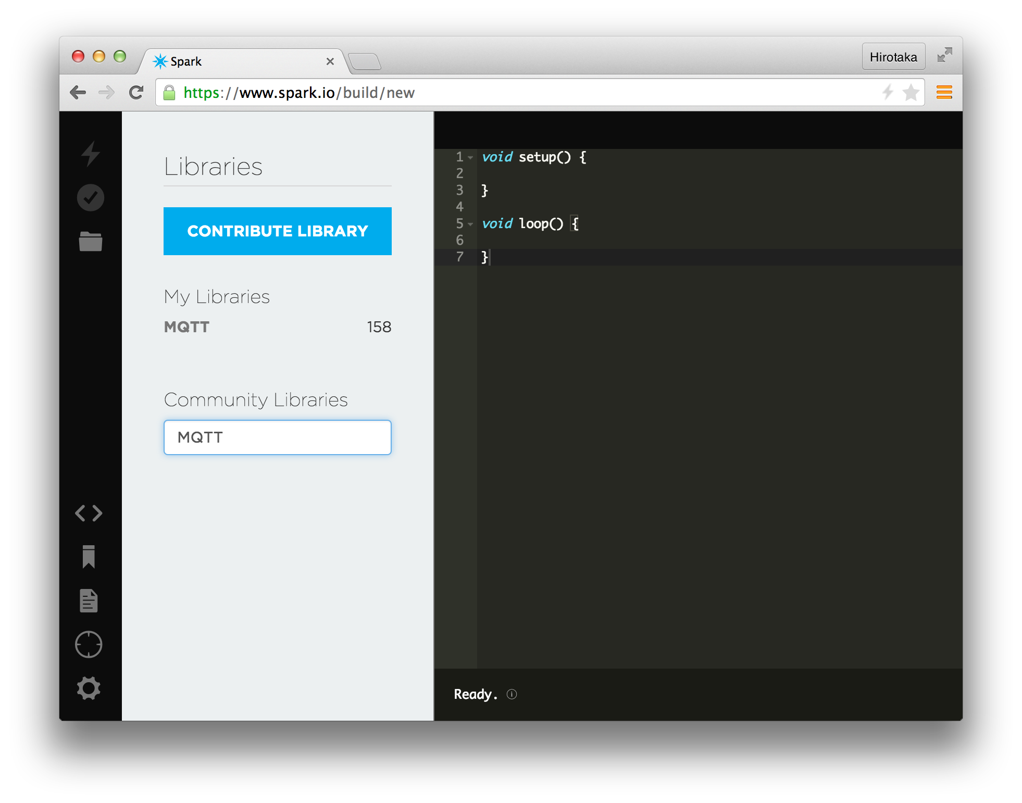Open a new browser tab

365,61
